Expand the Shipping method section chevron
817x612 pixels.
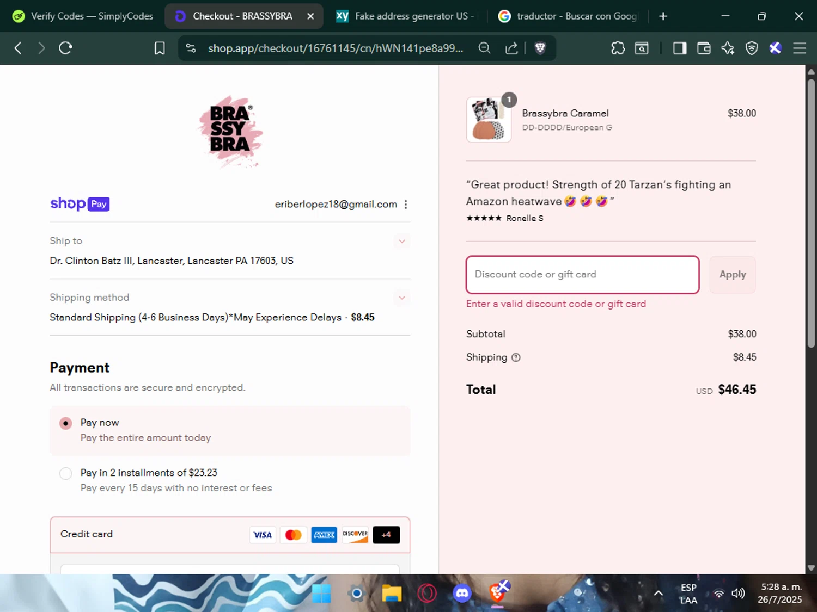[402, 298]
